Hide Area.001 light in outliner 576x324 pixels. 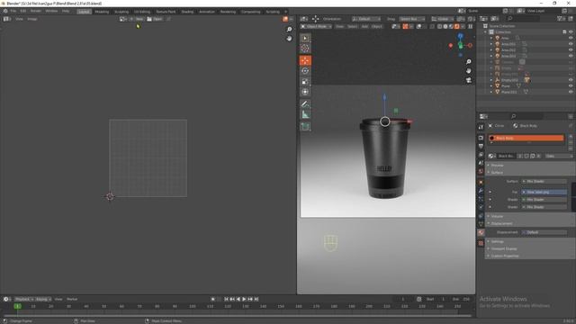coord(571,44)
